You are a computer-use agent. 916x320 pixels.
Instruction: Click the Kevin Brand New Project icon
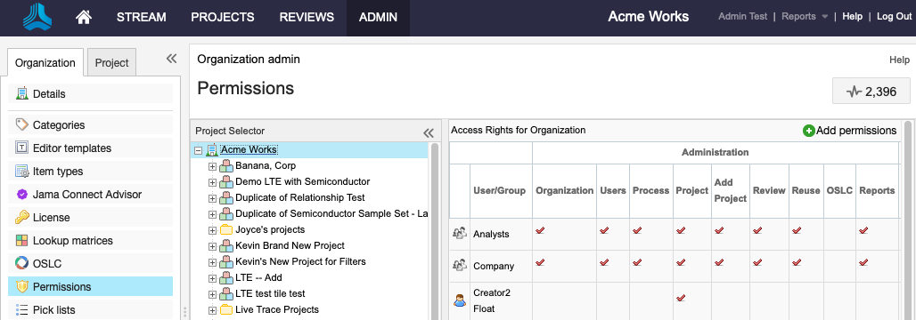226,246
